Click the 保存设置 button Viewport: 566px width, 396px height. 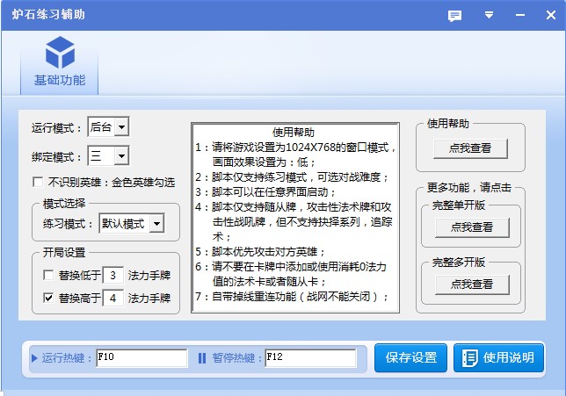click(x=410, y=357)
